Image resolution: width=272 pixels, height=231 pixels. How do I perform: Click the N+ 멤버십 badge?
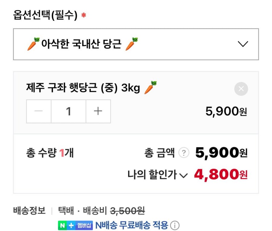pyautogui.click(x=75, y=225)
